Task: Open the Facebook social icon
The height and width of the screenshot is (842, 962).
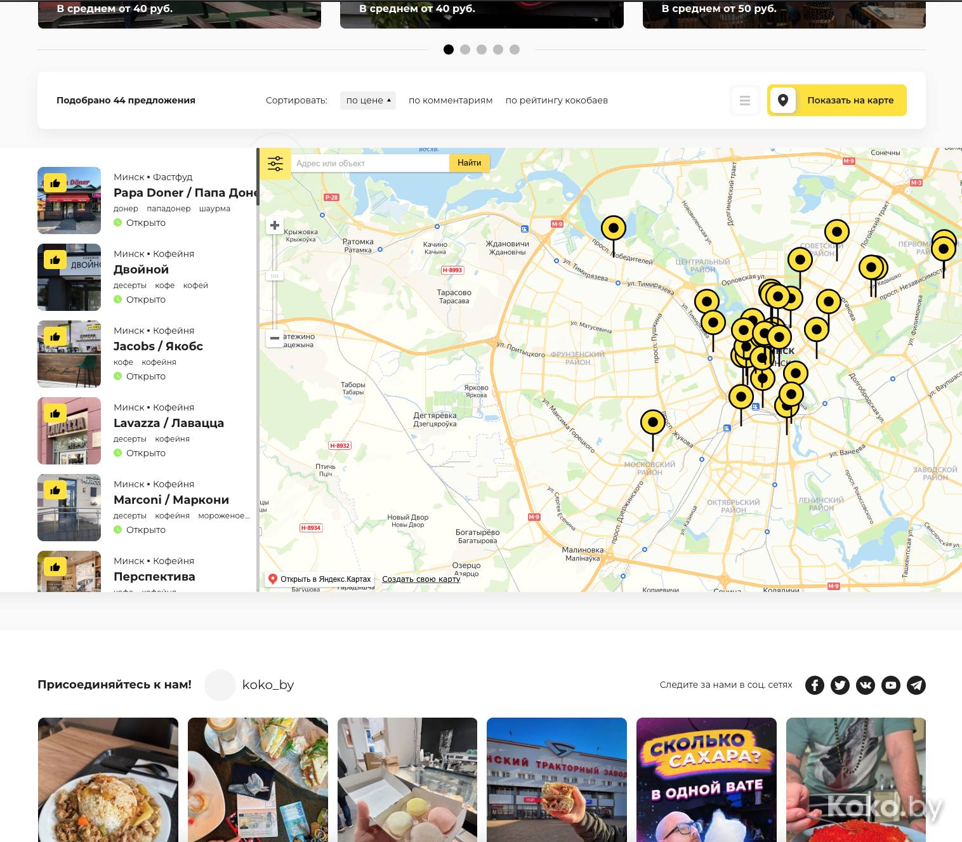Action: coord(815,685)
